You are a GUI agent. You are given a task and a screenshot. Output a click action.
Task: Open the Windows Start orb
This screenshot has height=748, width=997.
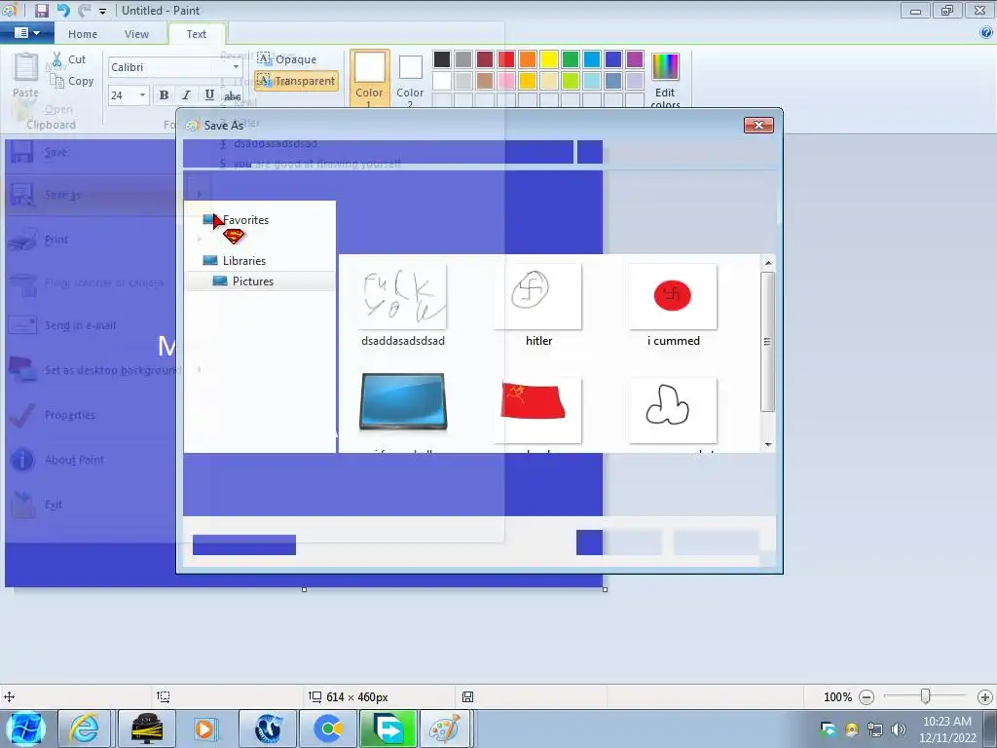click(x=25, y=729)
